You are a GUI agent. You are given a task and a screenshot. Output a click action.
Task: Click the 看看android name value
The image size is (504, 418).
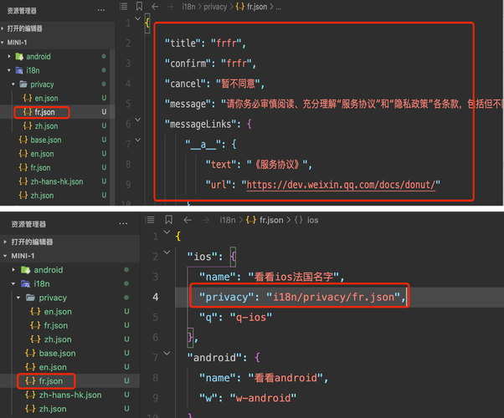pyautogui.click(x=285, y=378)
